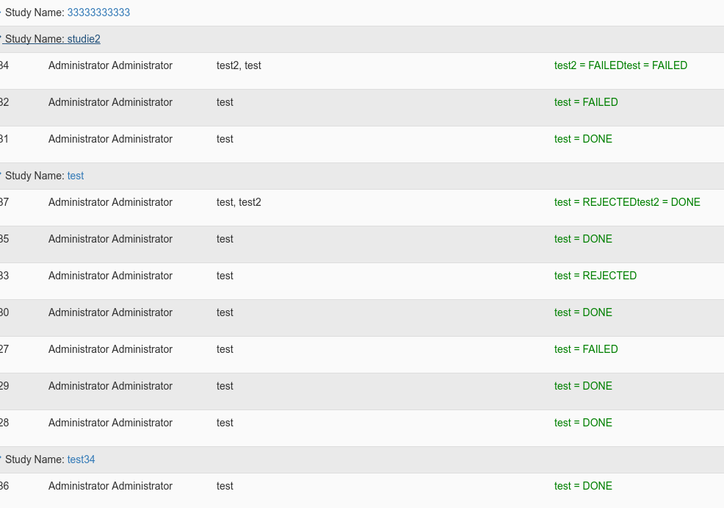The height and width of the screenshot is (508, 724).
Task: Open the studie2 study link
Action: [x=84, y=39]
